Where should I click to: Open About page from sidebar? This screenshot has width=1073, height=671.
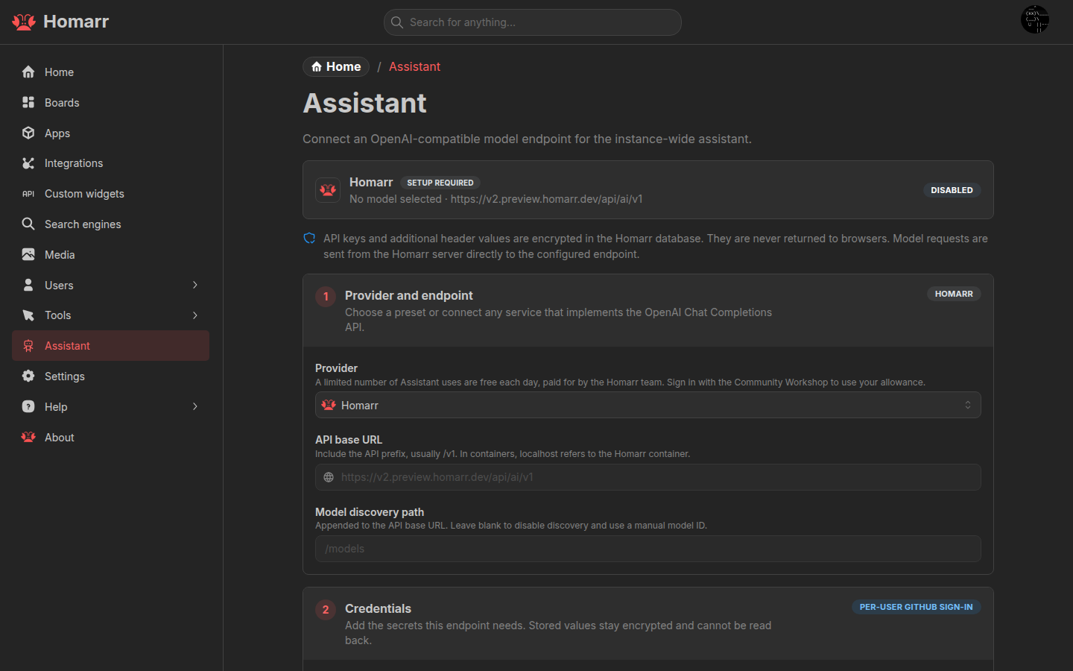(110, 437)
